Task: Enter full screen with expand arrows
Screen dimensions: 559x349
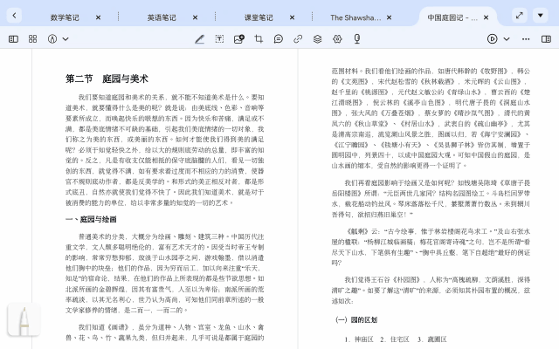Action: point(520,16)
